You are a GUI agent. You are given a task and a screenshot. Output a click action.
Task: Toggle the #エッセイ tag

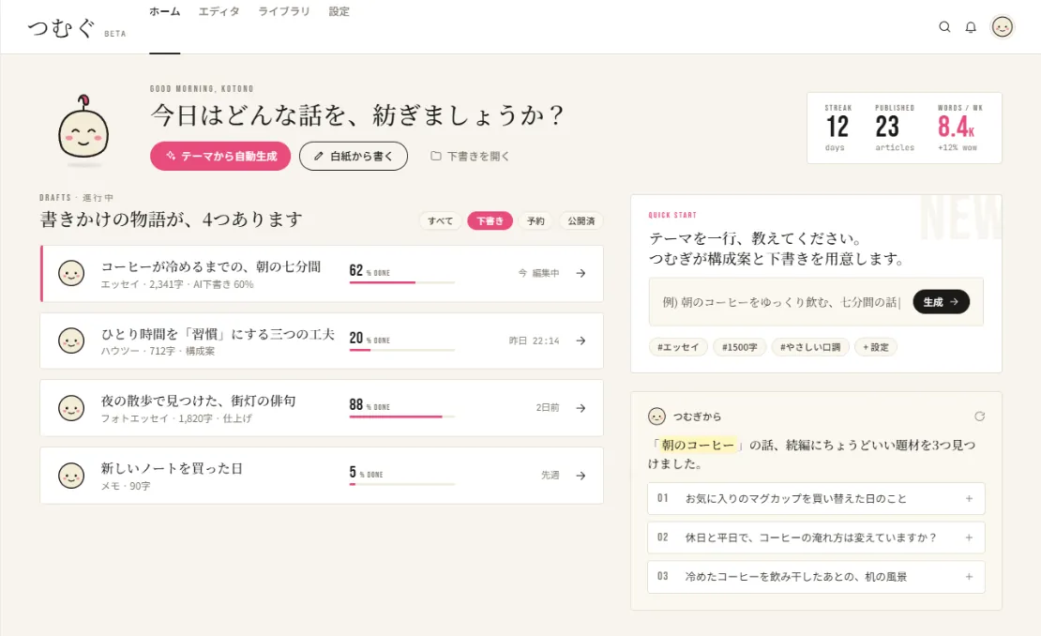tap(678, 347)
